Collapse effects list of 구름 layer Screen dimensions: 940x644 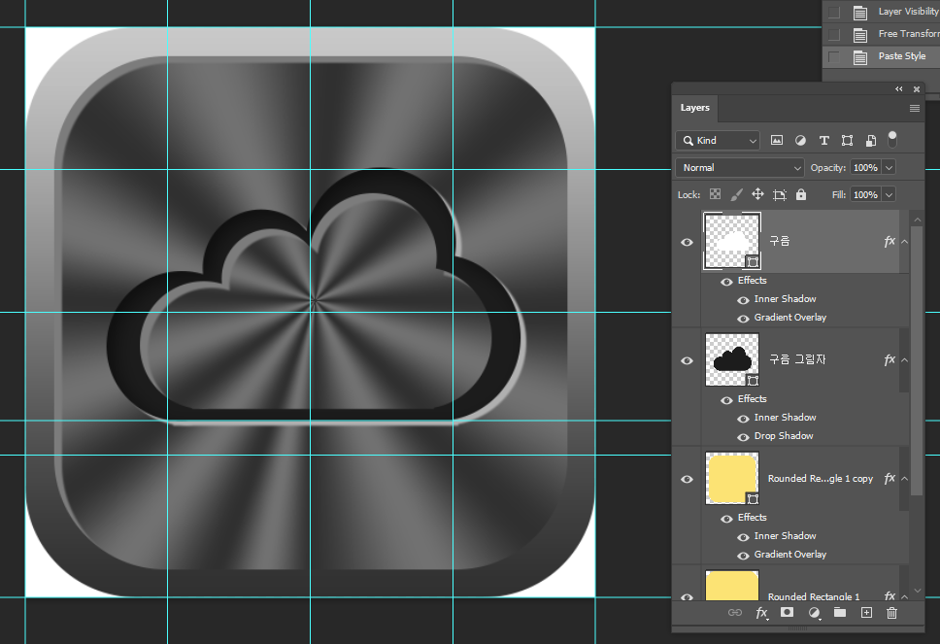pyautogui.click(x=905, y=242)
